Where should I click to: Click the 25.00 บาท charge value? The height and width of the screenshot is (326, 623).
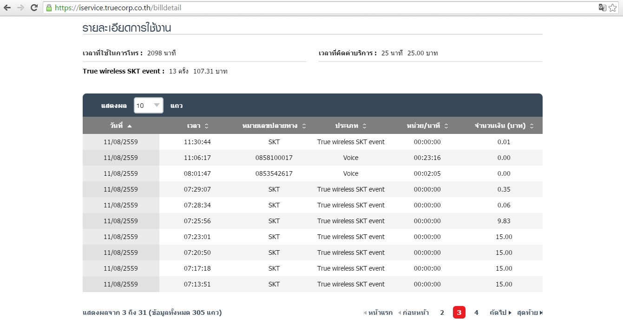(423, 53)
